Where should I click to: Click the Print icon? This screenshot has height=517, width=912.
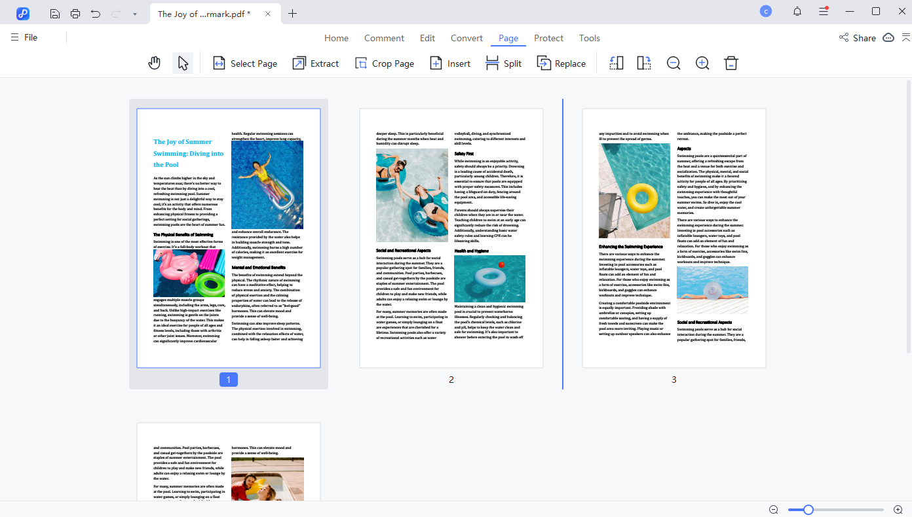pyautogui.click(x=76, y=12)
